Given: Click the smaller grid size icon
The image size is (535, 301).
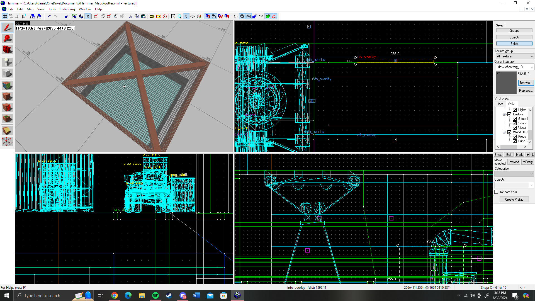Looking at the screenshot, I should 17,16.
